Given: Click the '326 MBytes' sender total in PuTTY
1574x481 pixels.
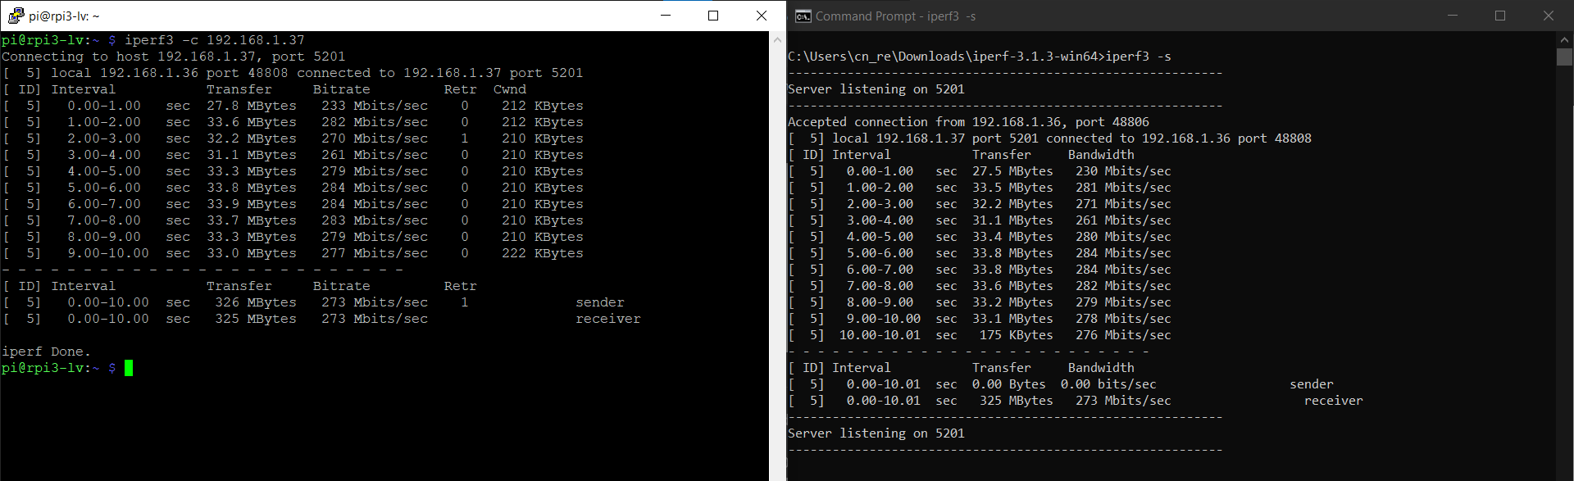Looking at the screenshot, I should click(x=256, y=302).
